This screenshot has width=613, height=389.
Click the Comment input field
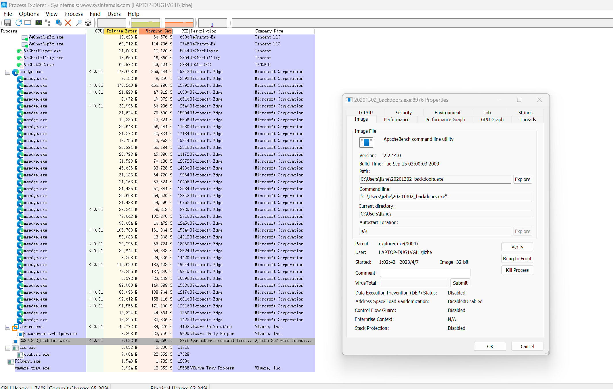[425, 273]
